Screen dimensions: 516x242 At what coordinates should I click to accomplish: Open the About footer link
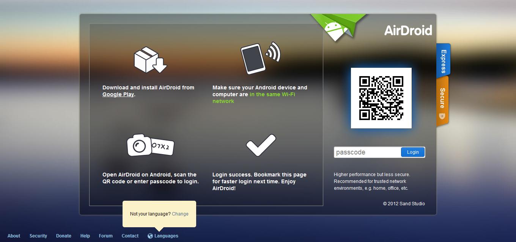coord(14,236)
